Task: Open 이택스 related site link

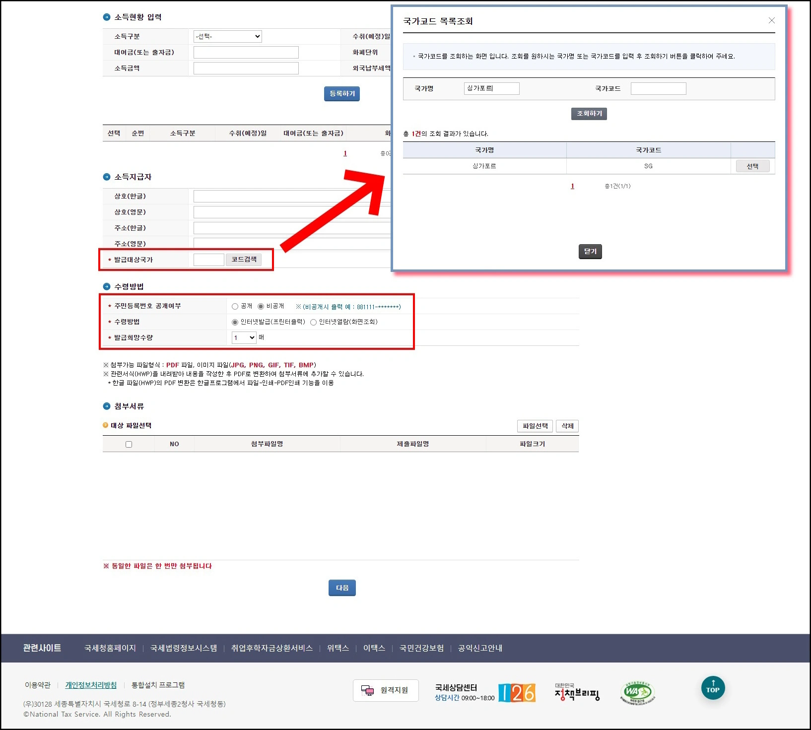Action: tap(374, 648)
